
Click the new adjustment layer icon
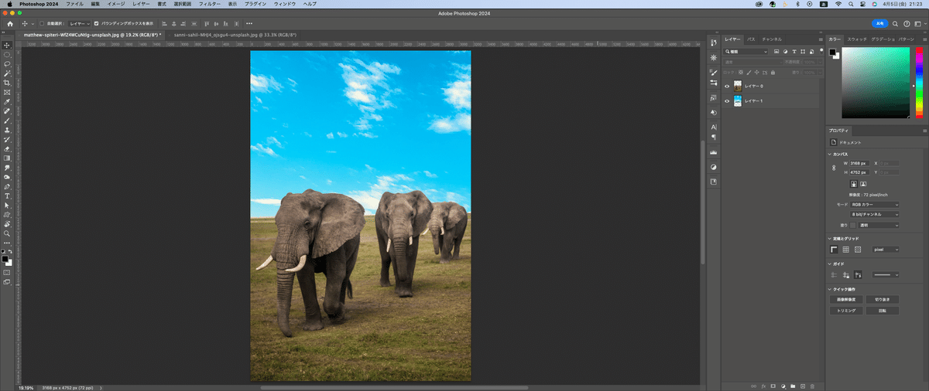click(783, 385)
